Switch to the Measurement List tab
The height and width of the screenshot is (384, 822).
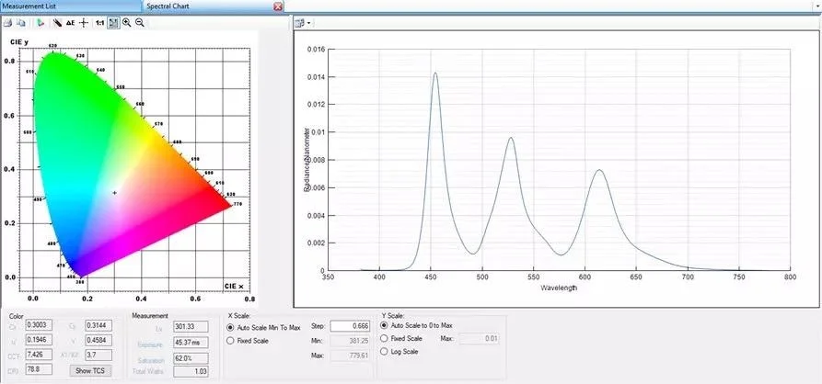coord(71,6)
